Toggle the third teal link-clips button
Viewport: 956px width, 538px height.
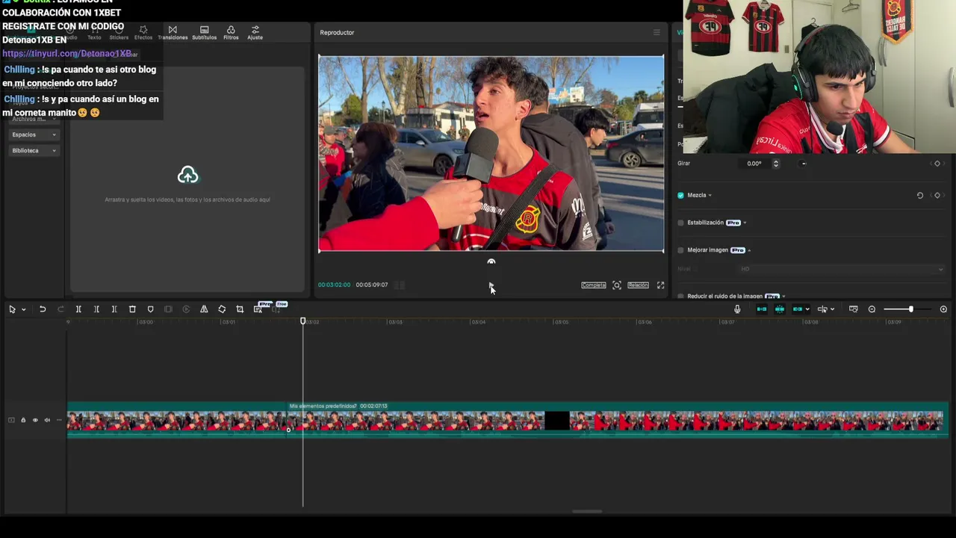coord(797,309)
